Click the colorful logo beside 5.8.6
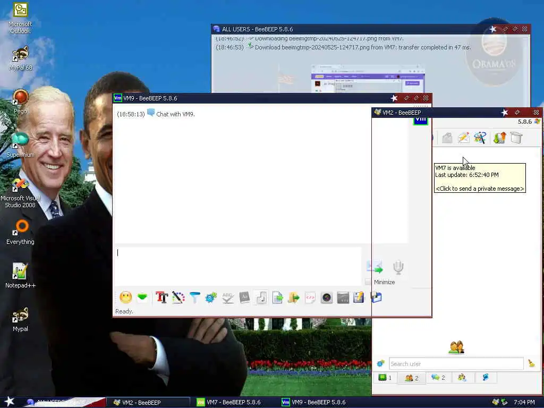Viewport: 544px width, 408px height. tap(537, 122)
